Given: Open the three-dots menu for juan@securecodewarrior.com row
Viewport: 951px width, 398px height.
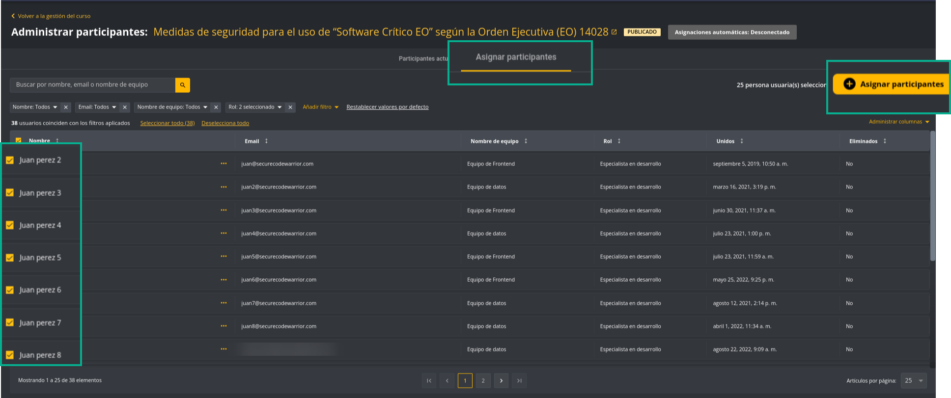Looking at the screenshot, I should (x=224, y=164).
